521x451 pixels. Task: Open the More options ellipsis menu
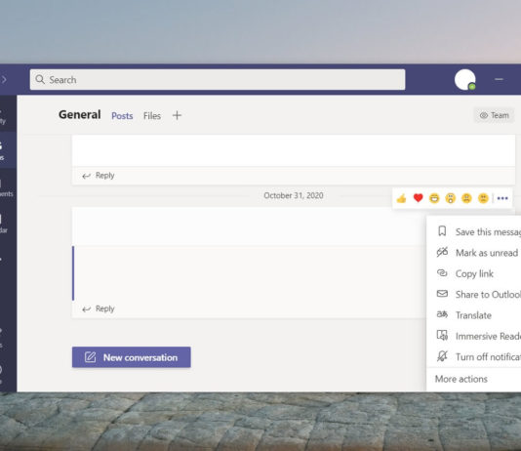click(502, 198)
